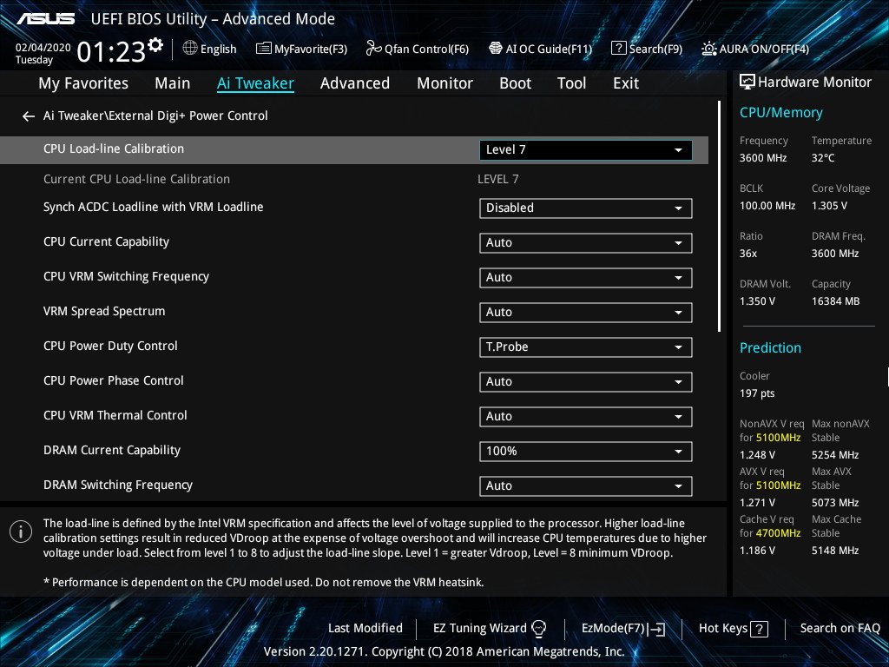Click Current CPU Load-line Calibration label
The width and height of the screenshot is (889, 667).
pyautogui.click(x=136, y=179)
